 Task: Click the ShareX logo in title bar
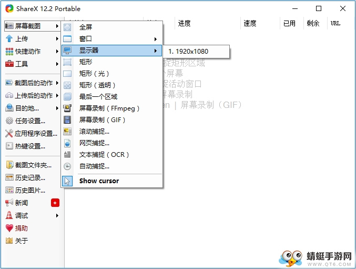coord(9,8)
